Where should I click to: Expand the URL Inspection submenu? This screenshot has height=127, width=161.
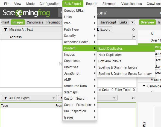(80, 111)
